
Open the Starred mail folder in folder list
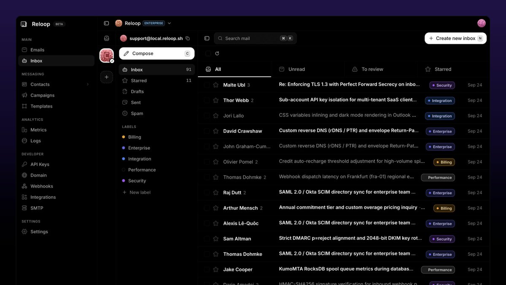coord(156,81)
